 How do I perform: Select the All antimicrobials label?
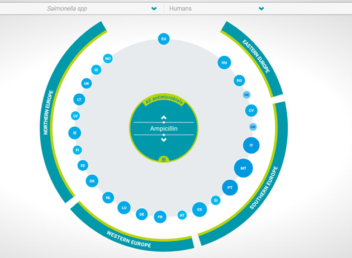[164, 101]
